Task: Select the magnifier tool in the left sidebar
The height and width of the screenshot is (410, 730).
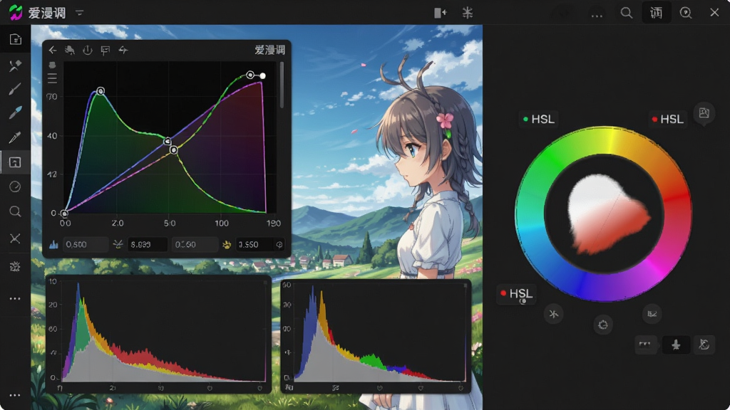Action: 15,212
